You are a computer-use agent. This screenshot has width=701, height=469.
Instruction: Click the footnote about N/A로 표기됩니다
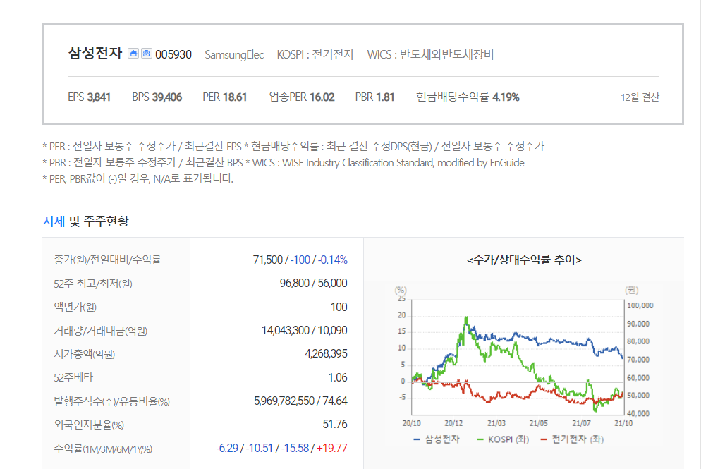138,179
